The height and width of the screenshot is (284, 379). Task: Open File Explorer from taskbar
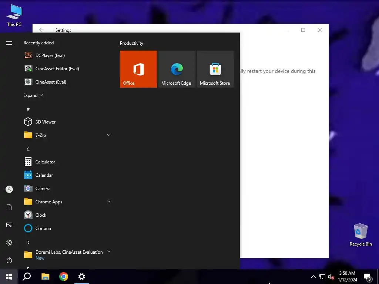click(x=45, y=277)
